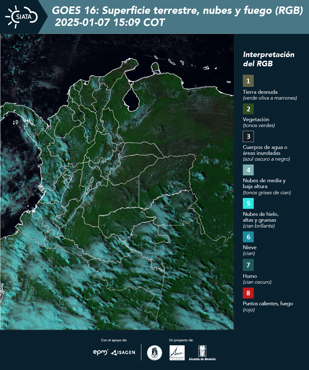
Task: Select legend swatch 2 for Vegetación
Action: pos(248,109)
